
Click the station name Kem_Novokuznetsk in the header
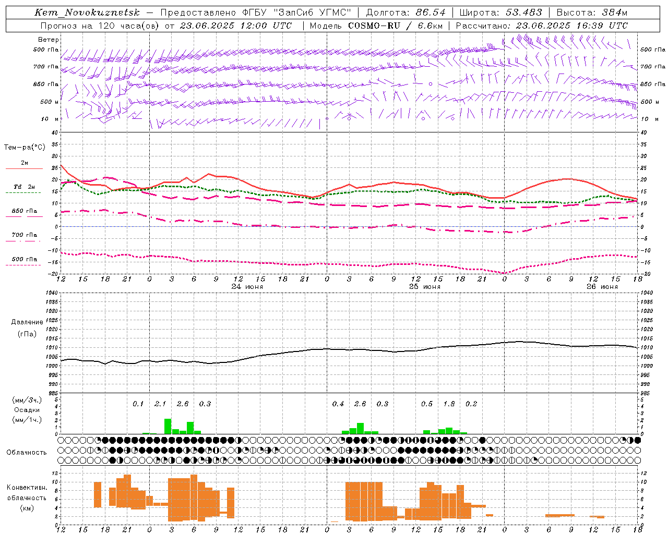[x=87, y=13]
